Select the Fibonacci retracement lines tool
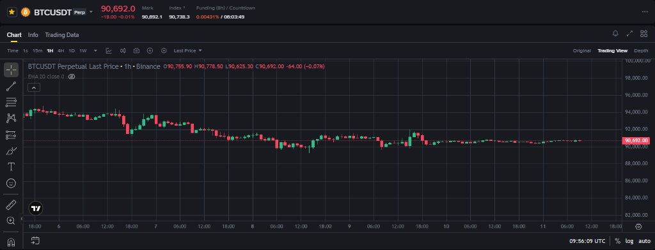Viewport: 655px width, 250px height. coord(12,102)
